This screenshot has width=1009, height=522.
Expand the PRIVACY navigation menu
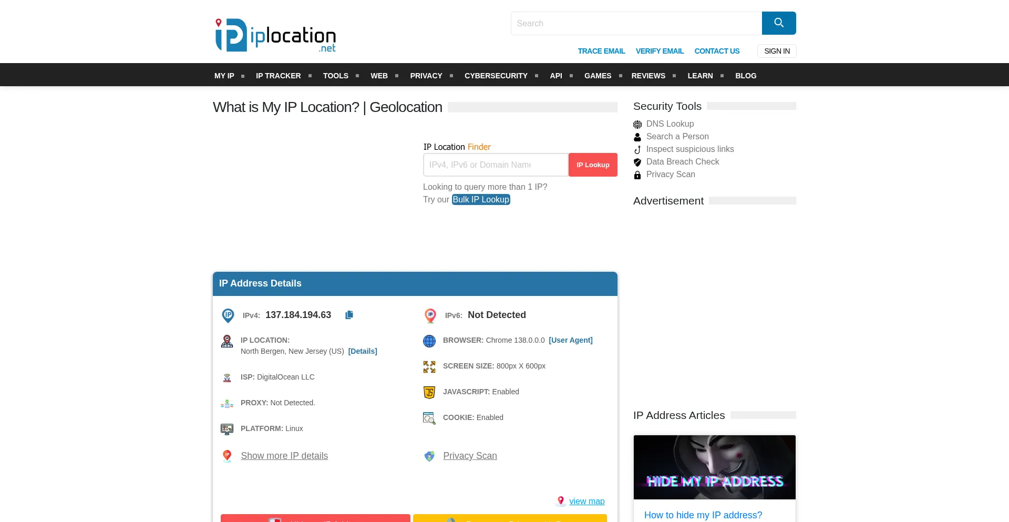tap(426, 76)
